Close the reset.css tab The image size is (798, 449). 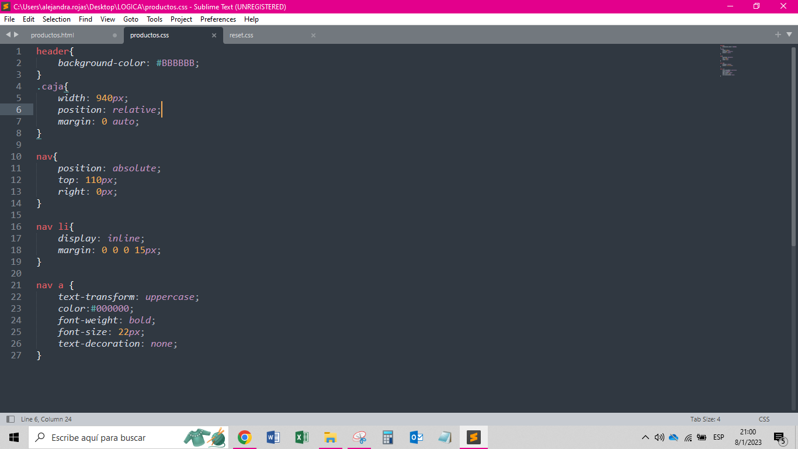click(313, 35)
